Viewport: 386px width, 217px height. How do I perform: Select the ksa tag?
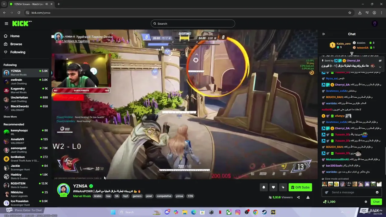108,196
